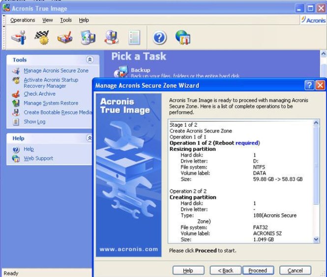Open Activate Acronis Startup Recovery Manager link

coord(51,83)
